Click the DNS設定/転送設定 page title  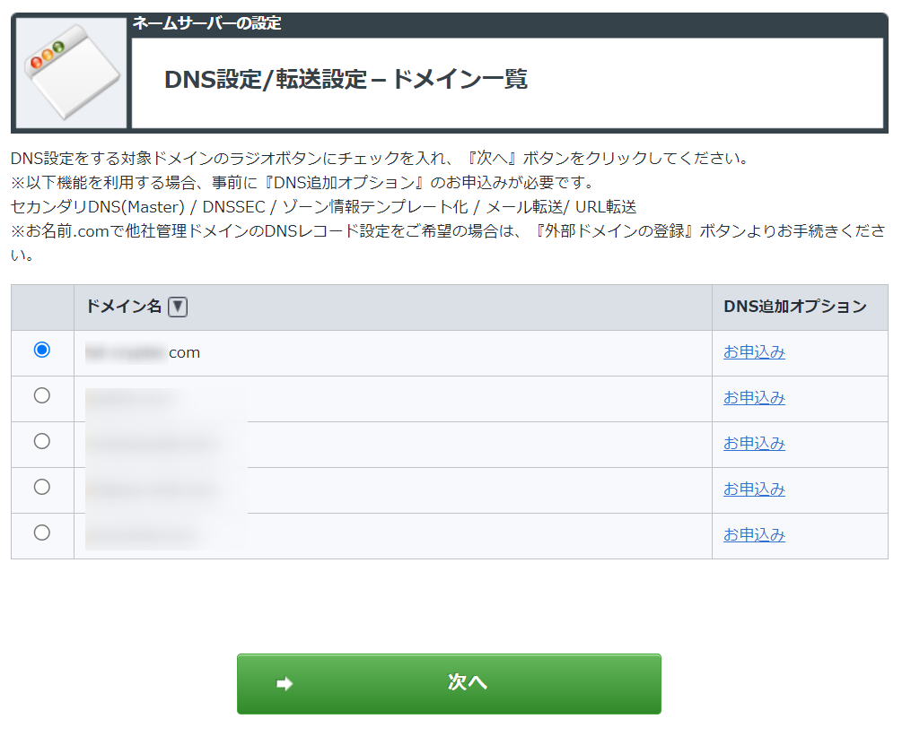[x=346, y=80]
